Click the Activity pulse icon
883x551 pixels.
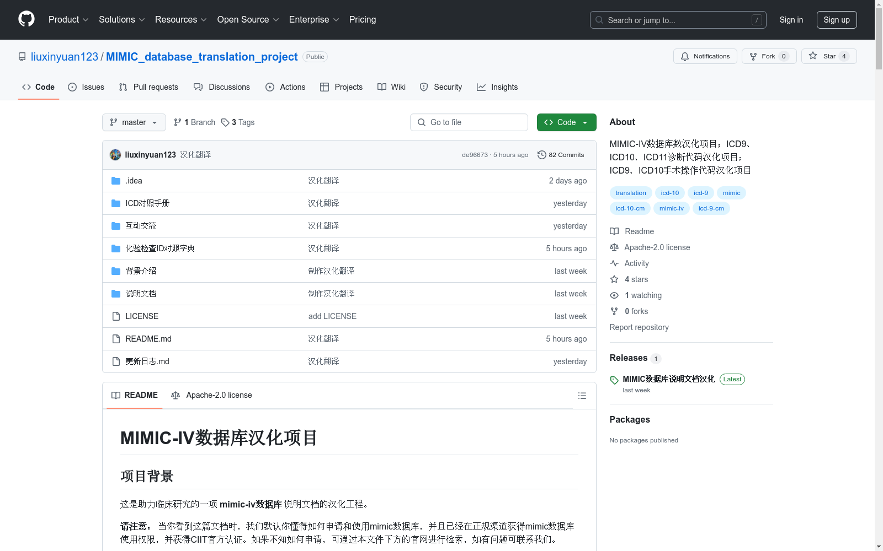point(614,263)
